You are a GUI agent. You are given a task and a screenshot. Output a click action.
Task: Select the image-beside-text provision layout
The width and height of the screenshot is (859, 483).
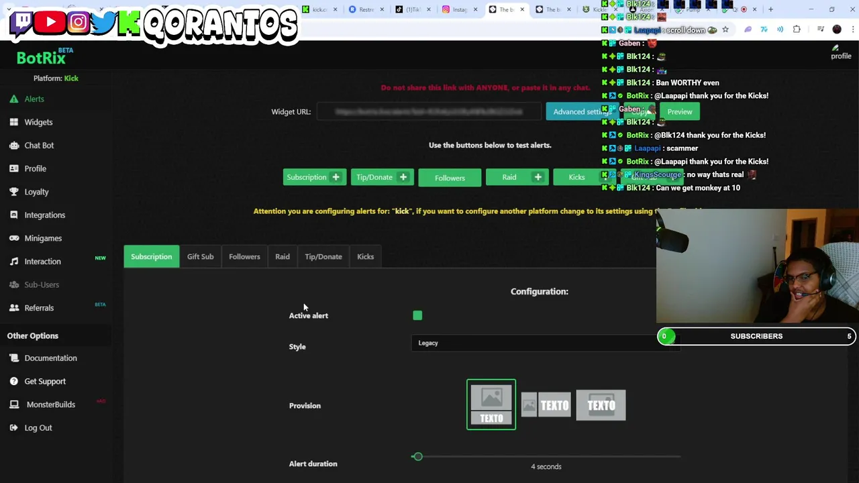(546, 405)
